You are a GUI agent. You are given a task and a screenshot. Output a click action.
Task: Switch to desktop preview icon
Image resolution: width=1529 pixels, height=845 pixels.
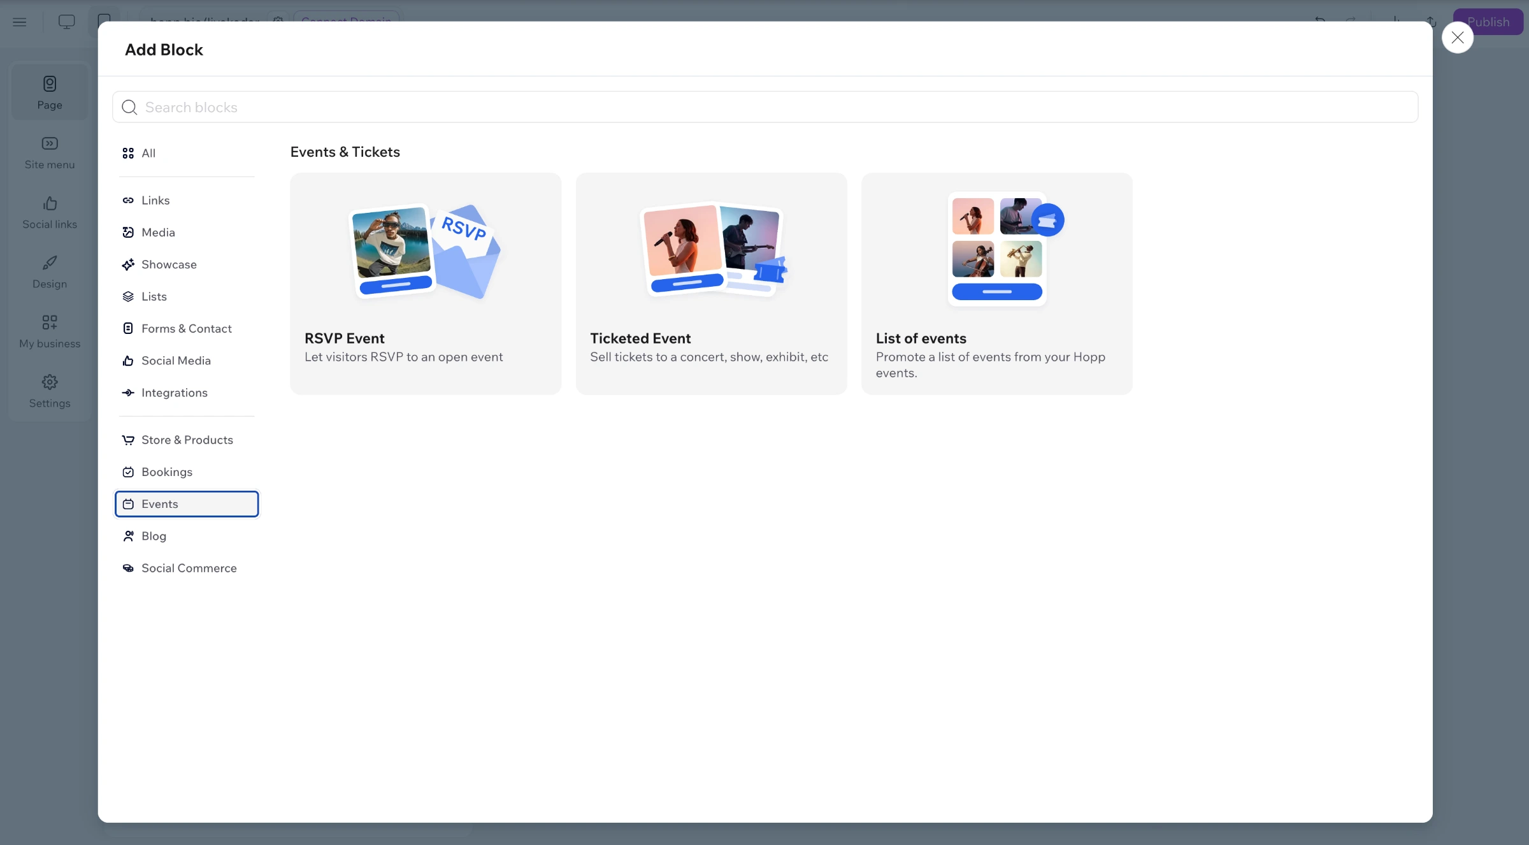click(66, 22)
